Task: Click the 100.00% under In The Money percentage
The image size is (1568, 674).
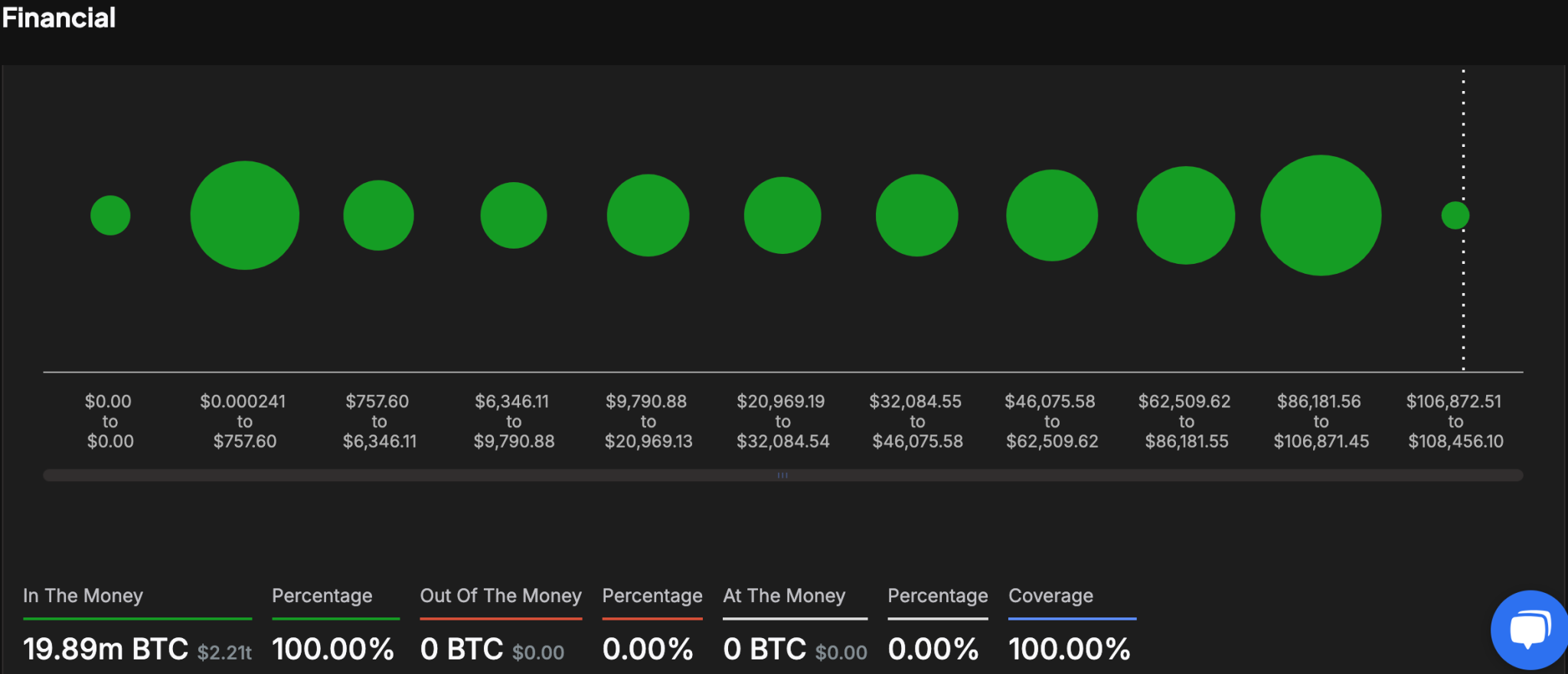Action: click(333, 650)
